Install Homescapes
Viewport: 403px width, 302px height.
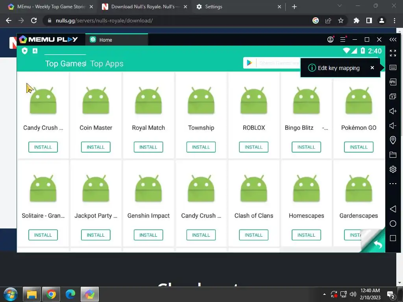click(x=306, y=235)
